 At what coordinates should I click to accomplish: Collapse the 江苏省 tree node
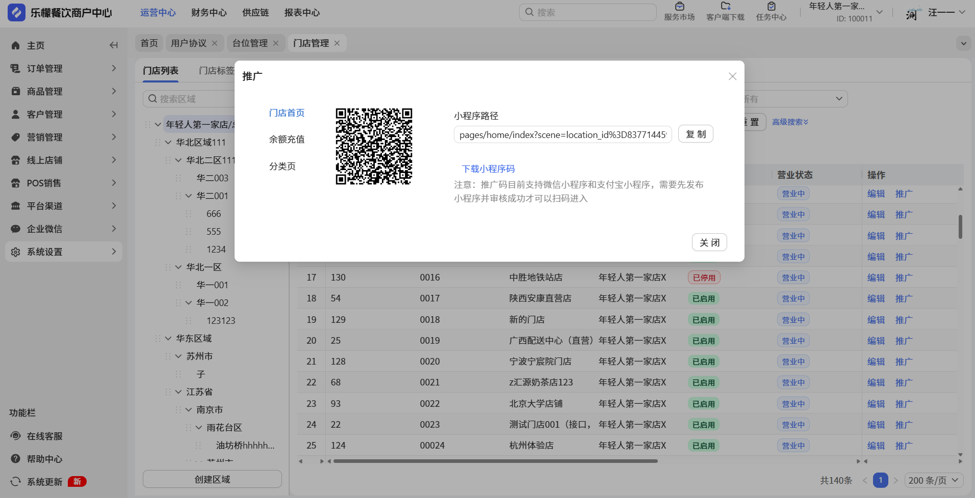[x=178, y=392]
